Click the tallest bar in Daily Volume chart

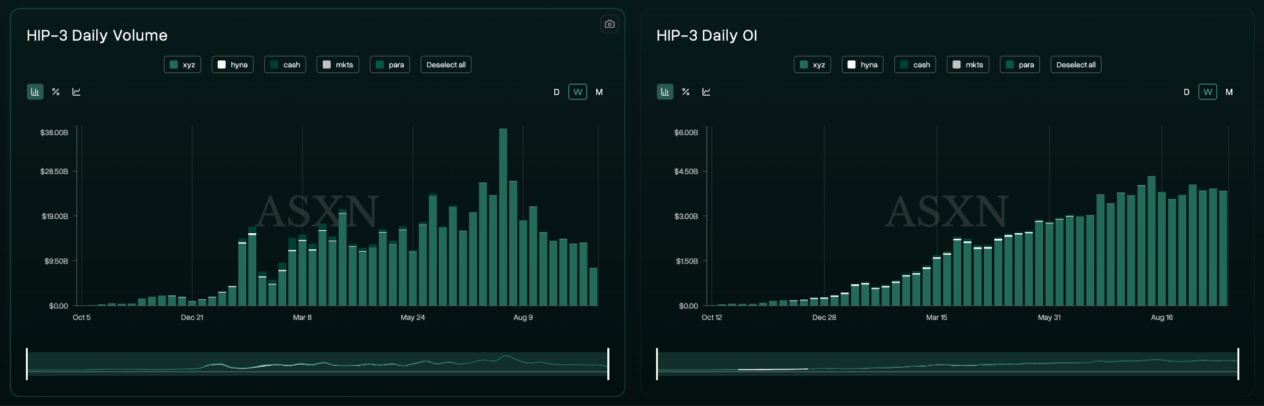tap(503, 217)
